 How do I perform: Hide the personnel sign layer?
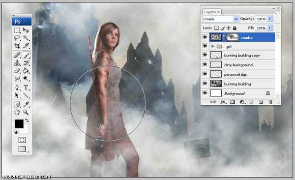click(x=205, y=74)
